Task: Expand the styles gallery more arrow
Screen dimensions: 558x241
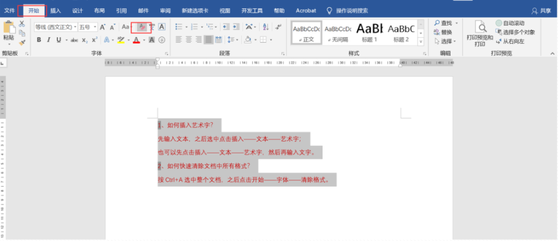Action: 421,42
